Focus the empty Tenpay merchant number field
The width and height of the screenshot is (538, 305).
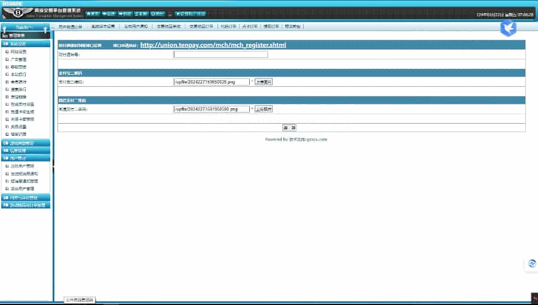(x=221, y=54)
